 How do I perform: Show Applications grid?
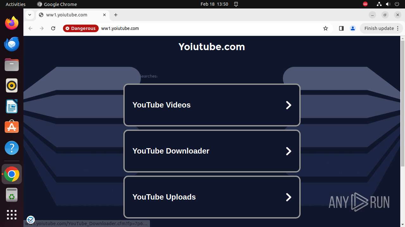12,215
